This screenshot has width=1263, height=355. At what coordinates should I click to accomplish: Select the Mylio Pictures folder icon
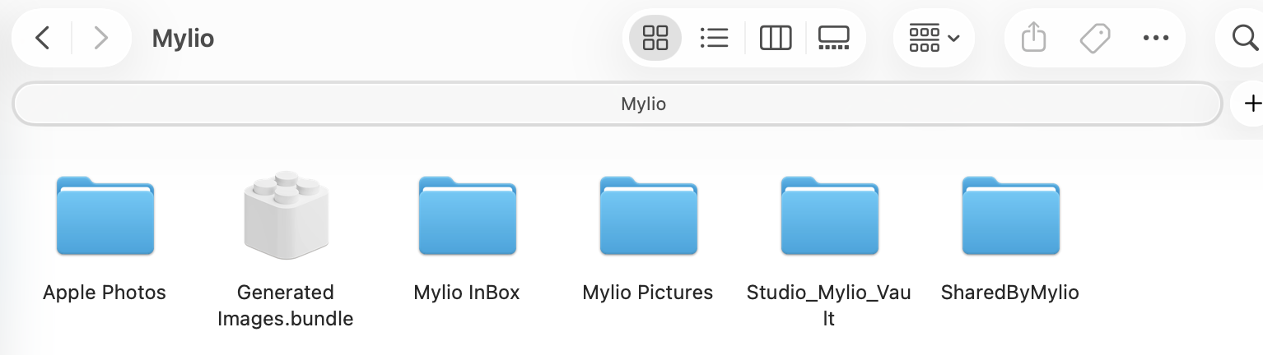649,216
